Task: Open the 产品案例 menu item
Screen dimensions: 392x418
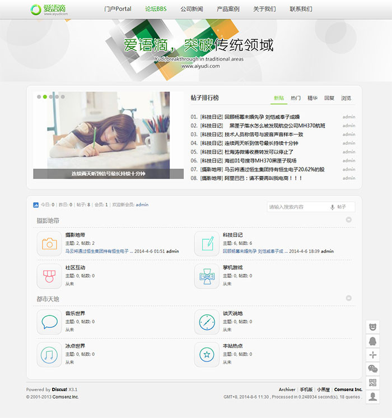Action: coord(228,9)
